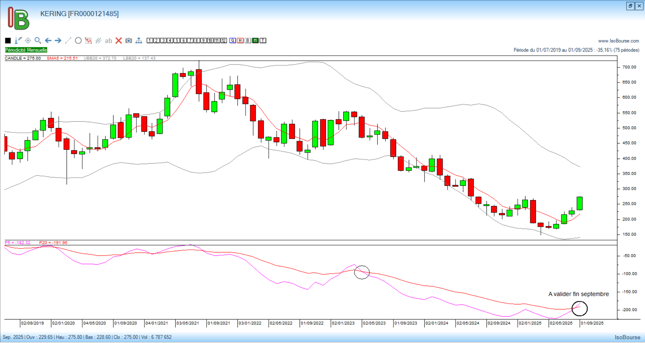Select the trend line drawing tool

pos(68,41)
